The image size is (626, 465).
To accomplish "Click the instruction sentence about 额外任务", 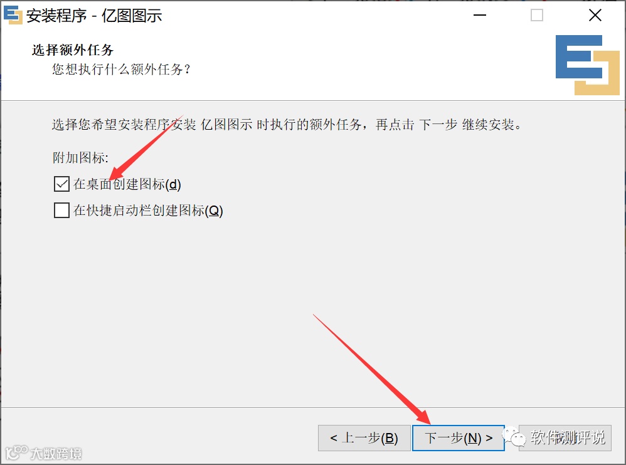I will pos(287,125).
